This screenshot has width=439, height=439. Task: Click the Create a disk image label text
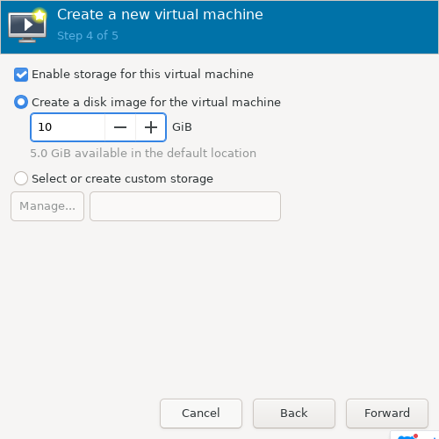[x=156, y=102]
